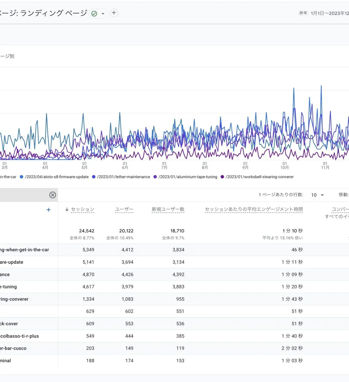
Task: Clear the table search with the X icon
Action: pyautogui.click(x=53, y=195)
